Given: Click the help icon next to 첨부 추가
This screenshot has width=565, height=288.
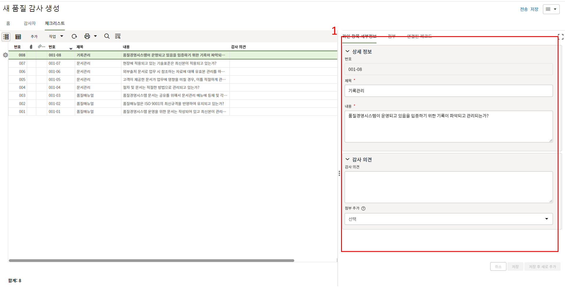Looking at the screenshot, I should coord(363,208).
